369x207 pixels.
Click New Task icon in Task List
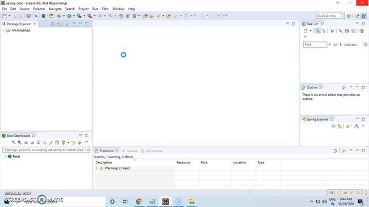click(306, 30)
